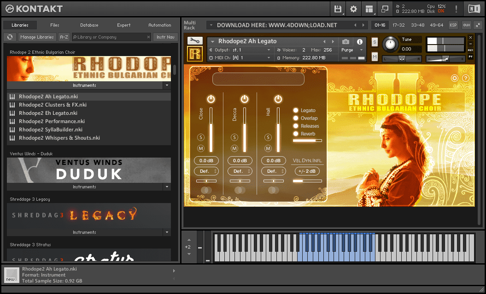Switch to the Files tab
The width and height of the screenshot is (486, 294).
tap(54, 25)
